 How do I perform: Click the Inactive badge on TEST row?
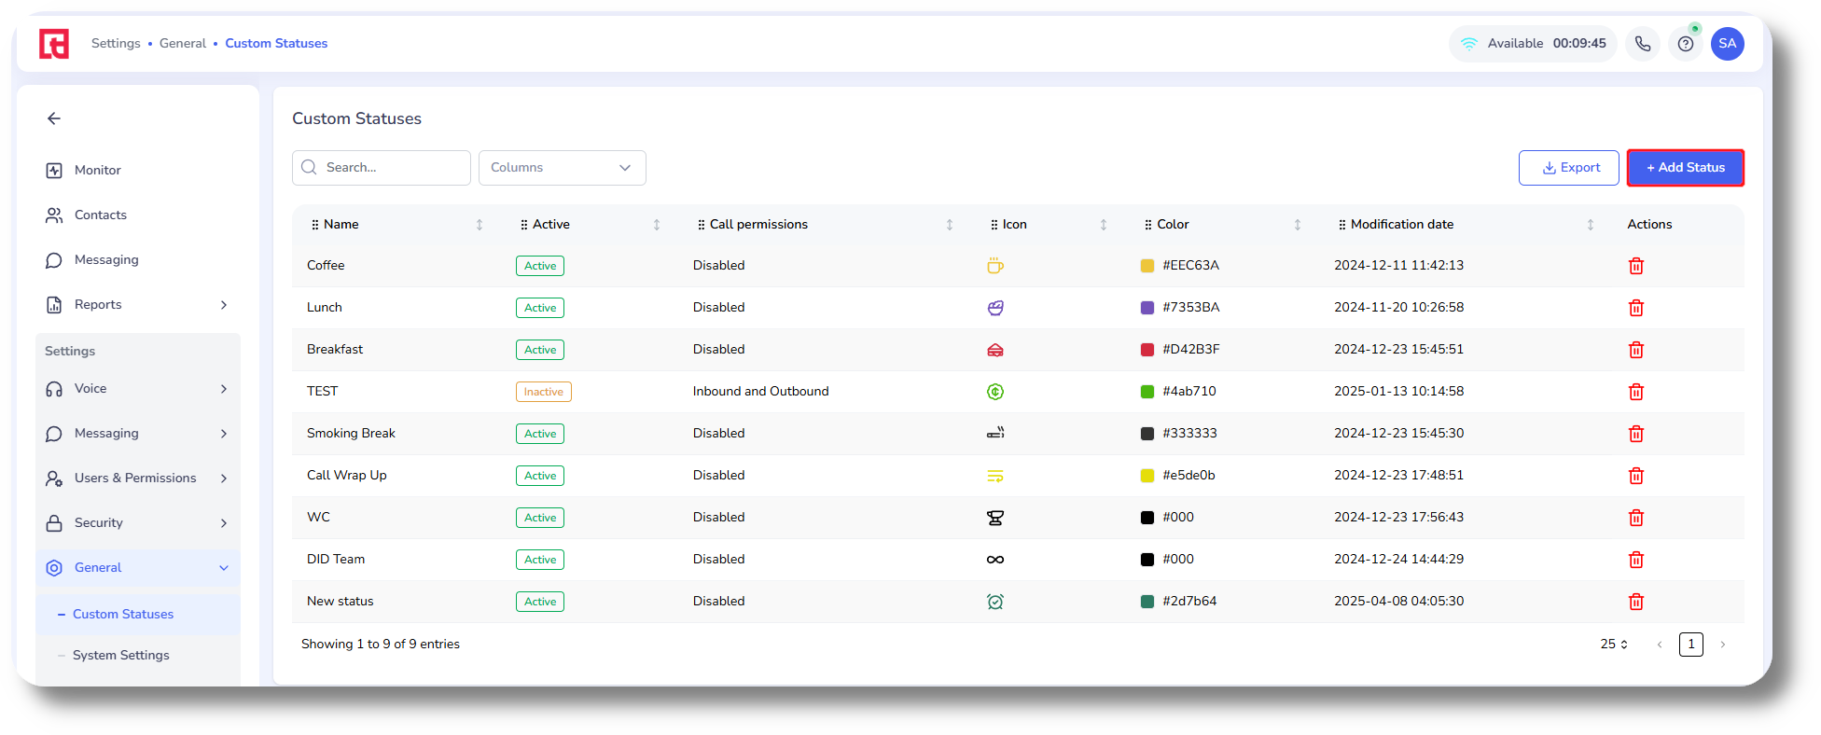pyautogui.click(x=543, y=392)
